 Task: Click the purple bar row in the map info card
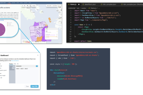51,35
